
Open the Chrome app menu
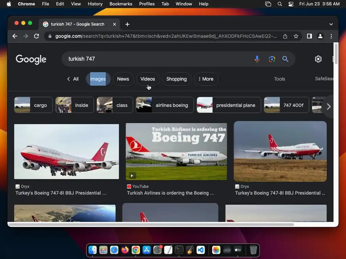[26, 4]
